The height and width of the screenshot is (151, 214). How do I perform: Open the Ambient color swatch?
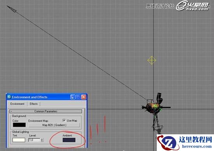(x=69, y=140)
